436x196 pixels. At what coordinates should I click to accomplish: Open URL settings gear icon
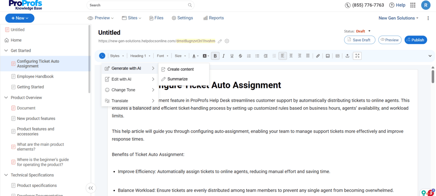(x=227, y=41)
